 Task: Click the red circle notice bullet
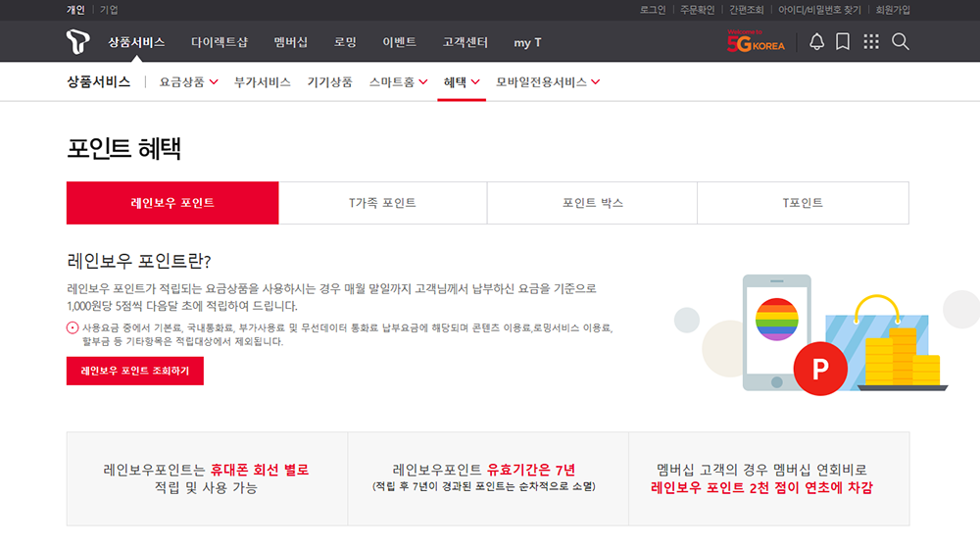pyautogui.click(x=73, y=327)
